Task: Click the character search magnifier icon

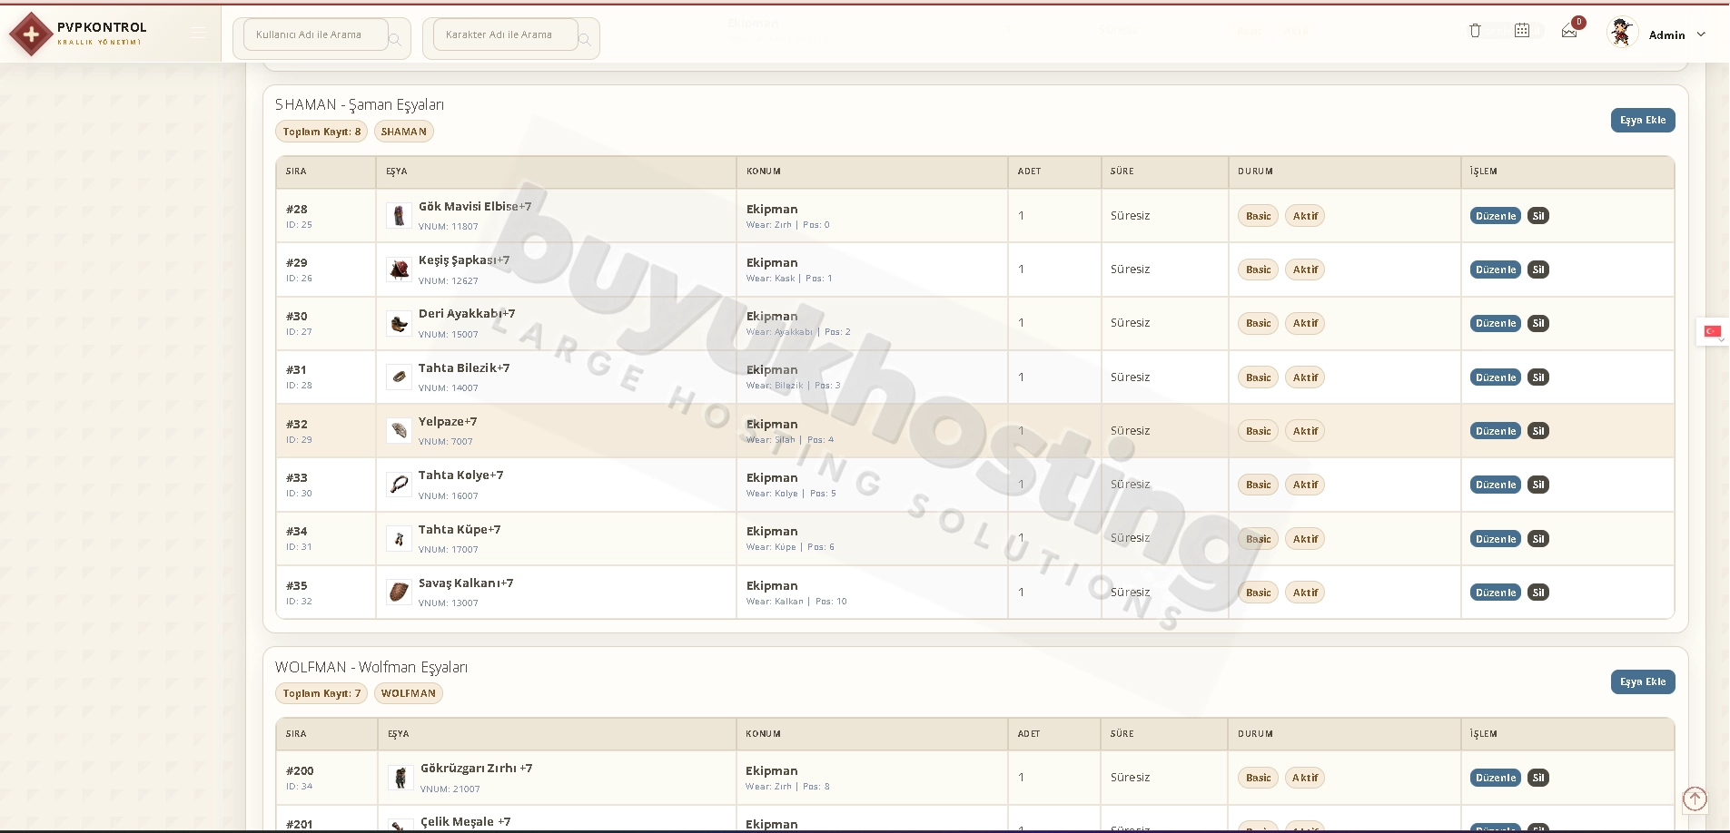Action: (585, 39)
